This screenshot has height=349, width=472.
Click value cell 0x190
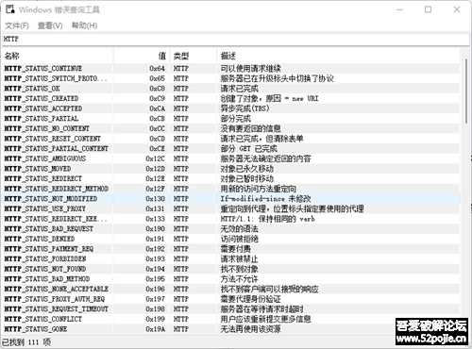click(155, 229)
